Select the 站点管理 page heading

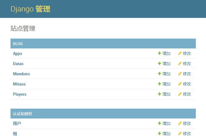click(x=23, y=28)
